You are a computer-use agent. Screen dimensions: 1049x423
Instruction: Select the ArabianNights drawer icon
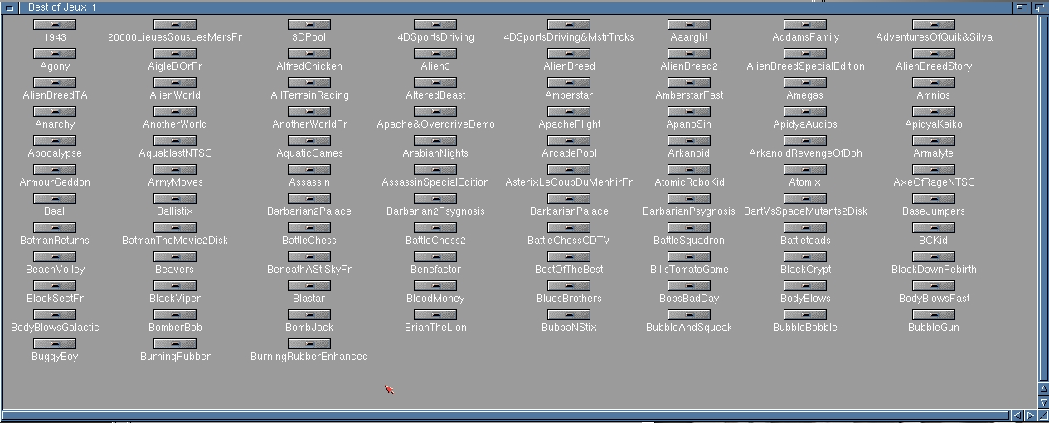435,141
